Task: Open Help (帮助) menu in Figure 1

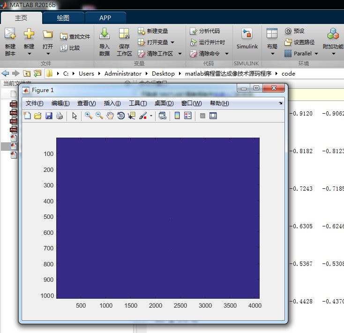Action: pyautogui.click(x=219, y=103)
